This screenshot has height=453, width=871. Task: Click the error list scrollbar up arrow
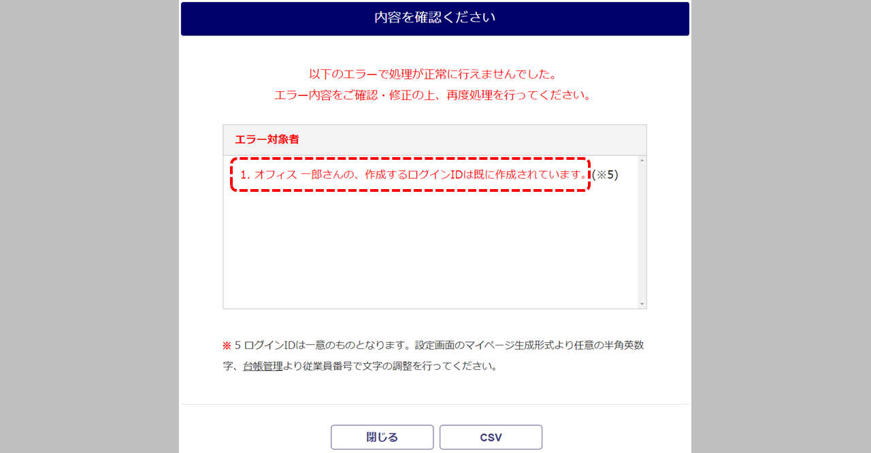(x=642, y=161)
